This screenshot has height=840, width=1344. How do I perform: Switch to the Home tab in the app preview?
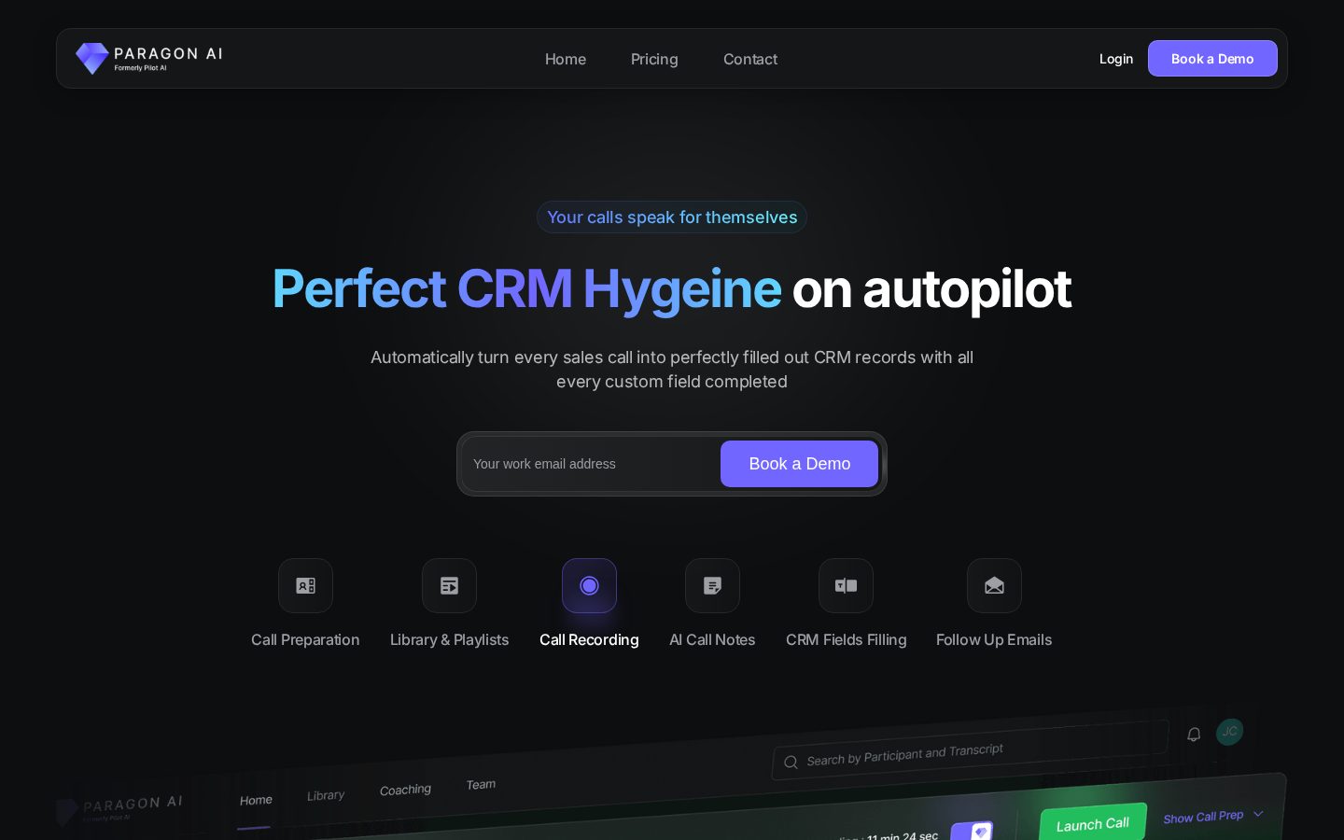(x=256, y=801)
